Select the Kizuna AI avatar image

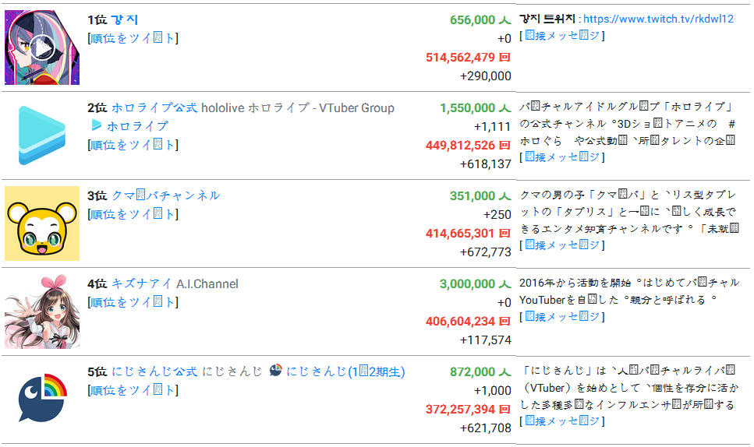point(42,311)
